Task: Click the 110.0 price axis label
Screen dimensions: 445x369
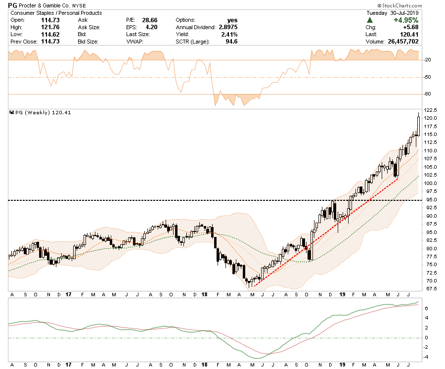Action: click(x=430, y=151)
